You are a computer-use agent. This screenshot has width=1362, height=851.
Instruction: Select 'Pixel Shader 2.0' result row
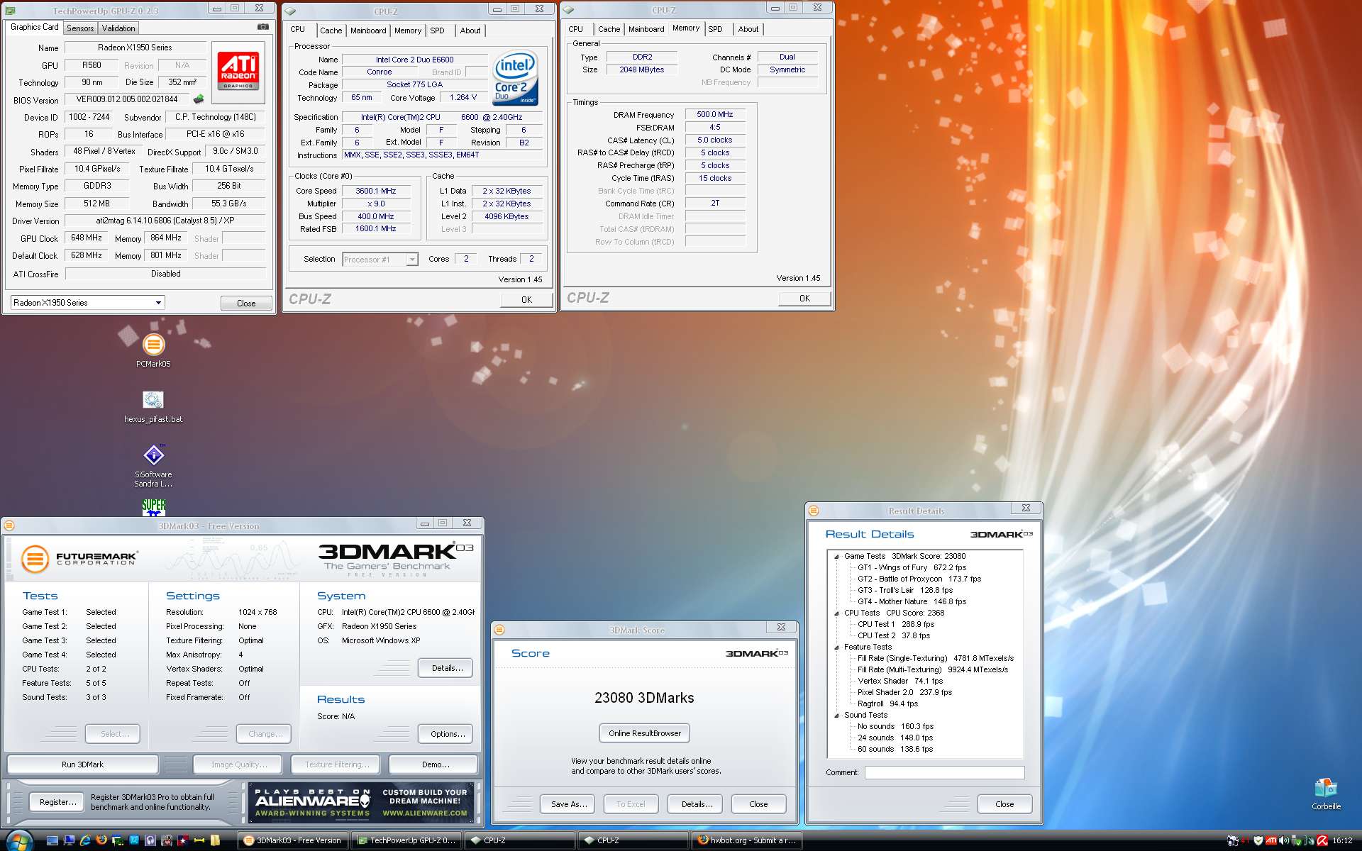904,693
